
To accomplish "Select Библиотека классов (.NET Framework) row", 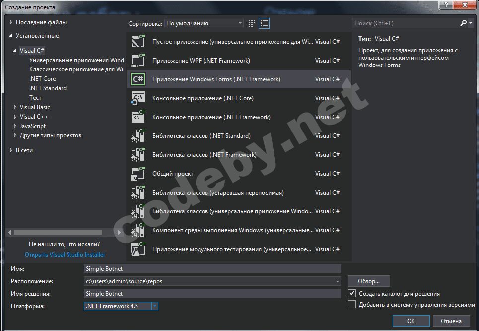I will pyautogui.click(x=239, y=155).
